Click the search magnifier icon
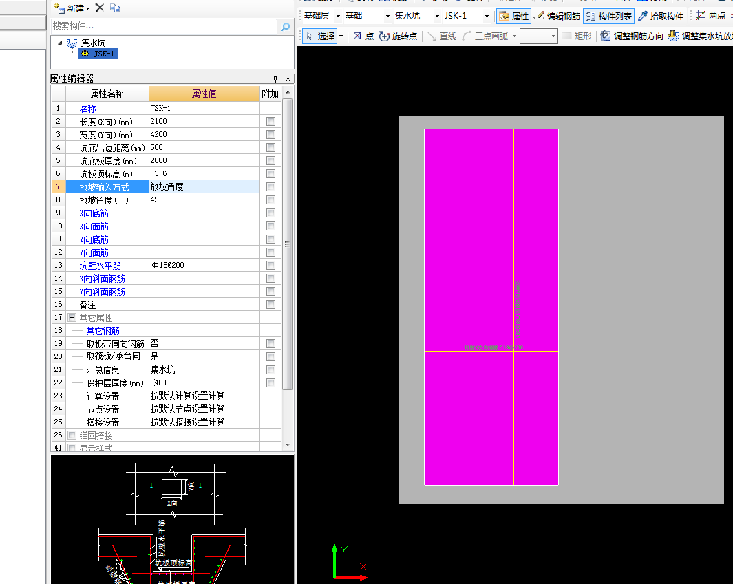This screenshot has width=733, height=584. click(x=286, y=26)
